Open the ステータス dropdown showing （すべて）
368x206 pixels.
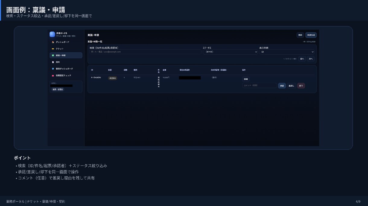(x=230, y=52)
